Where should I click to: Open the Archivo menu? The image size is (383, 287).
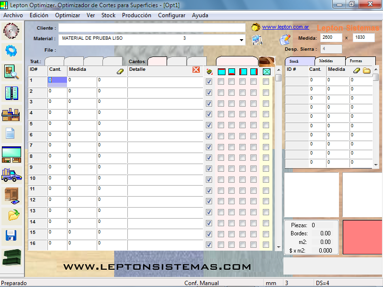[13, 15]
